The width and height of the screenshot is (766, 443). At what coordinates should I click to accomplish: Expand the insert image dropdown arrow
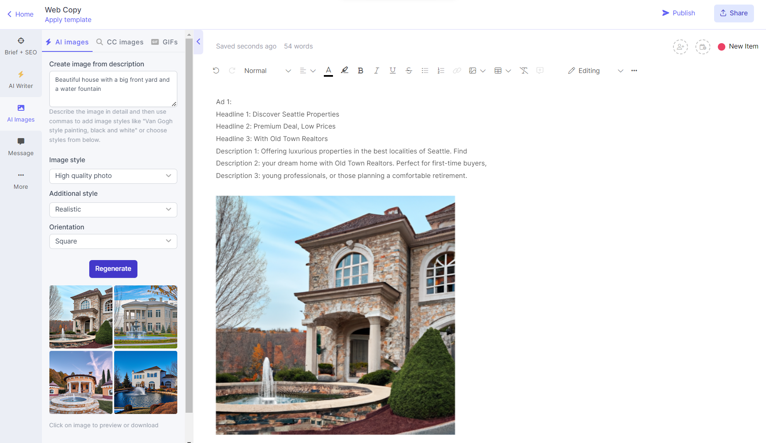click(483, 71)
